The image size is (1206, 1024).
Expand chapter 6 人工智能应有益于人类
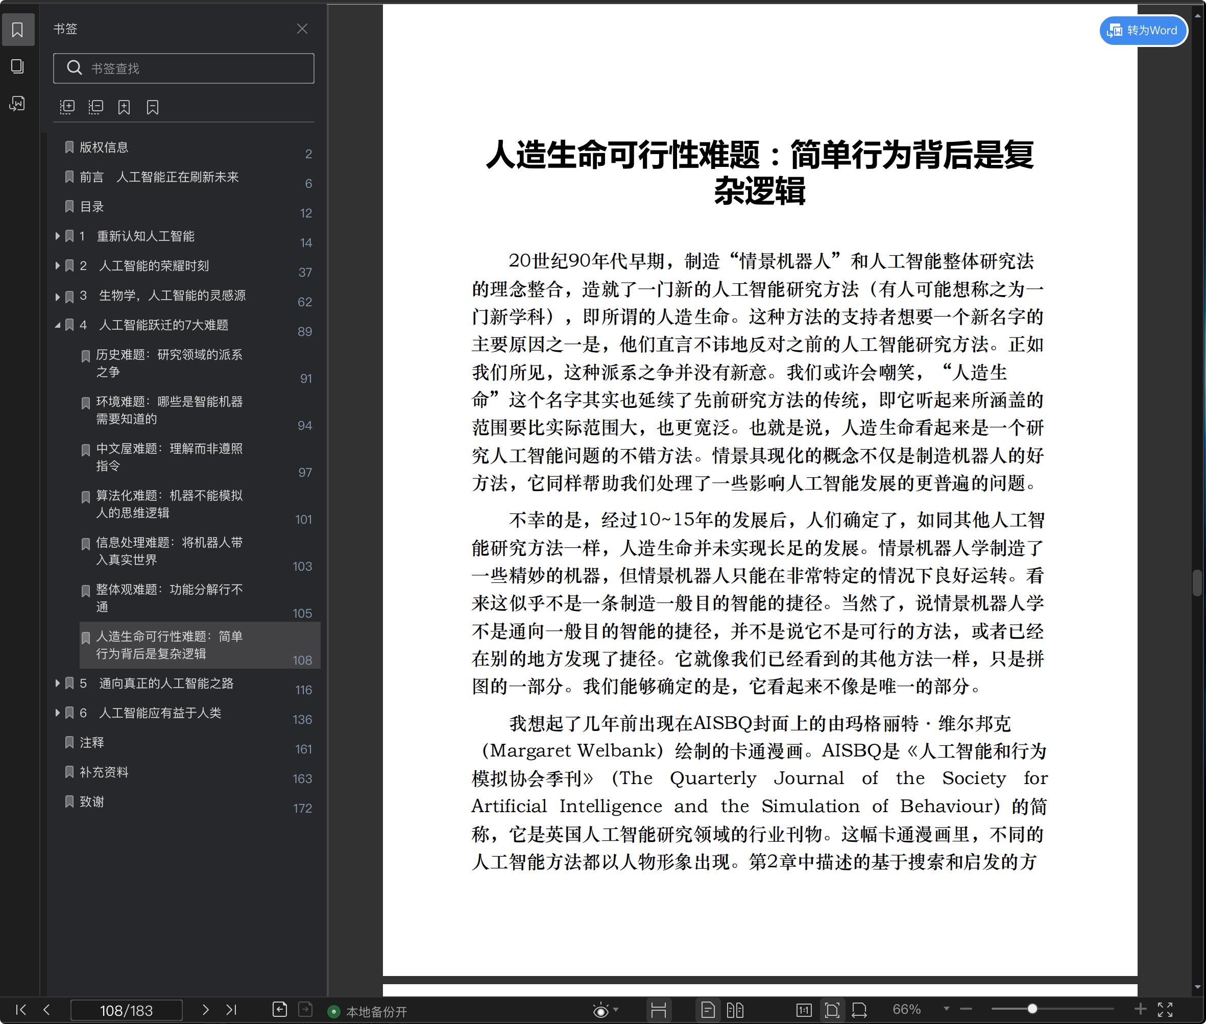click(58, 714)
